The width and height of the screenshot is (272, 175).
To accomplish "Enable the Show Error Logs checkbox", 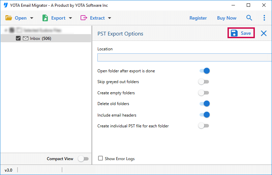I will click(100, 158).
